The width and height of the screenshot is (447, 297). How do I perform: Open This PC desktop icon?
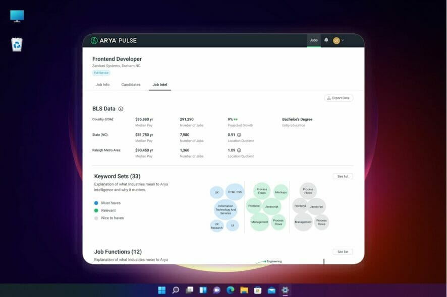tap(17, 16)
